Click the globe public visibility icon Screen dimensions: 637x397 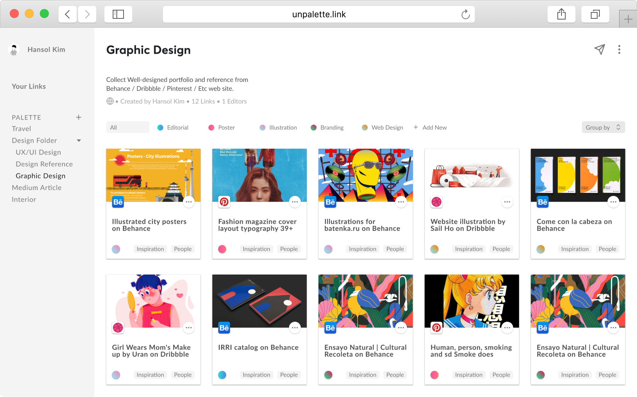tap(110, 101)
